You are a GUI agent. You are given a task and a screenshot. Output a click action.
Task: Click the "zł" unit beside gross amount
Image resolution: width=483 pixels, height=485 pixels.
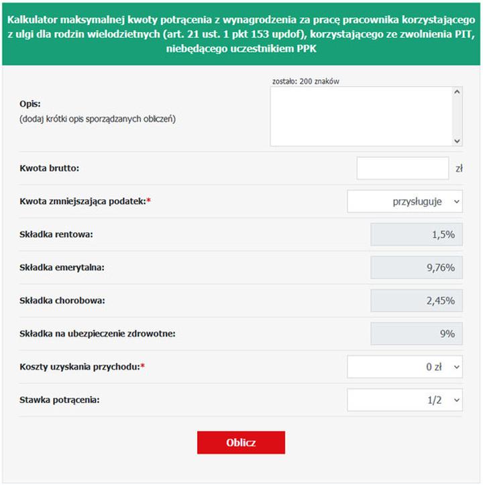(459, 169)
